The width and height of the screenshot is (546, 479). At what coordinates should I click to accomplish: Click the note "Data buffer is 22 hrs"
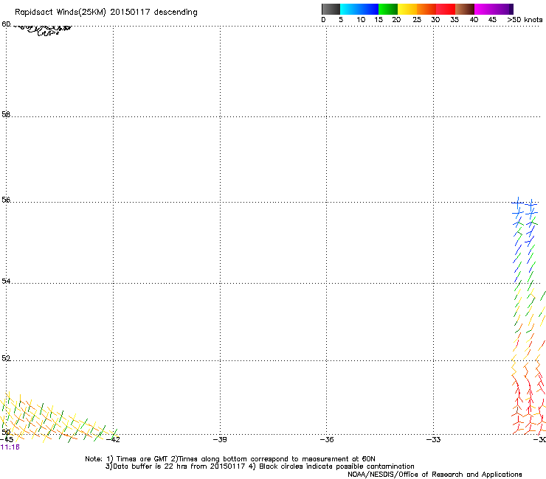[x=151, y=466]
